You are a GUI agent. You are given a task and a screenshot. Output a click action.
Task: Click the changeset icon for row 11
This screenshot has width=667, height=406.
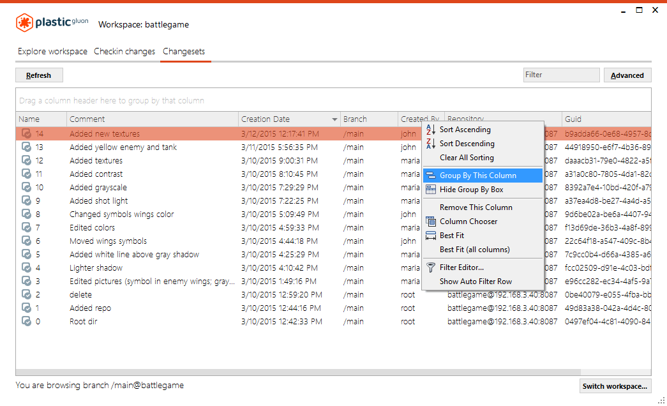(26, 174)
